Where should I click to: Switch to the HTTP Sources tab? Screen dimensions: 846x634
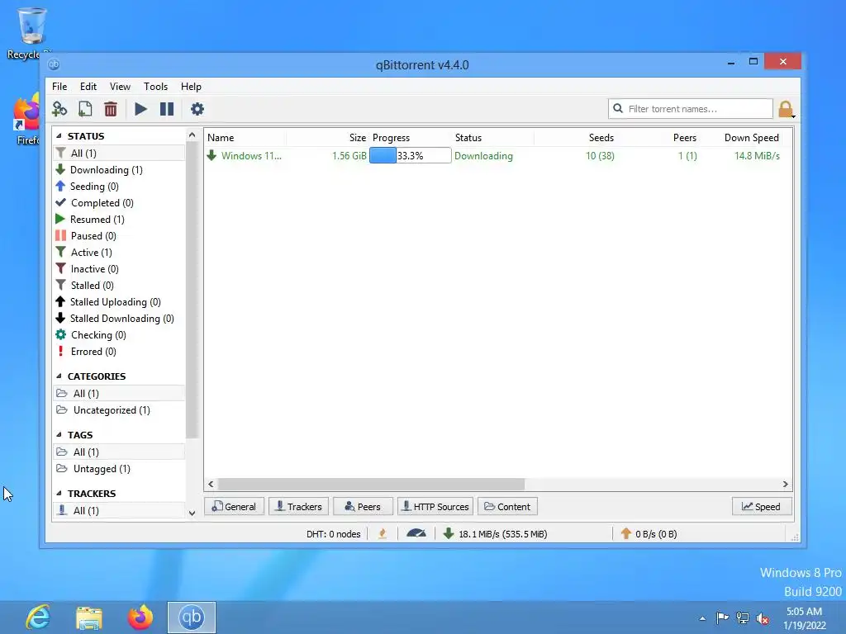point(435,506)
